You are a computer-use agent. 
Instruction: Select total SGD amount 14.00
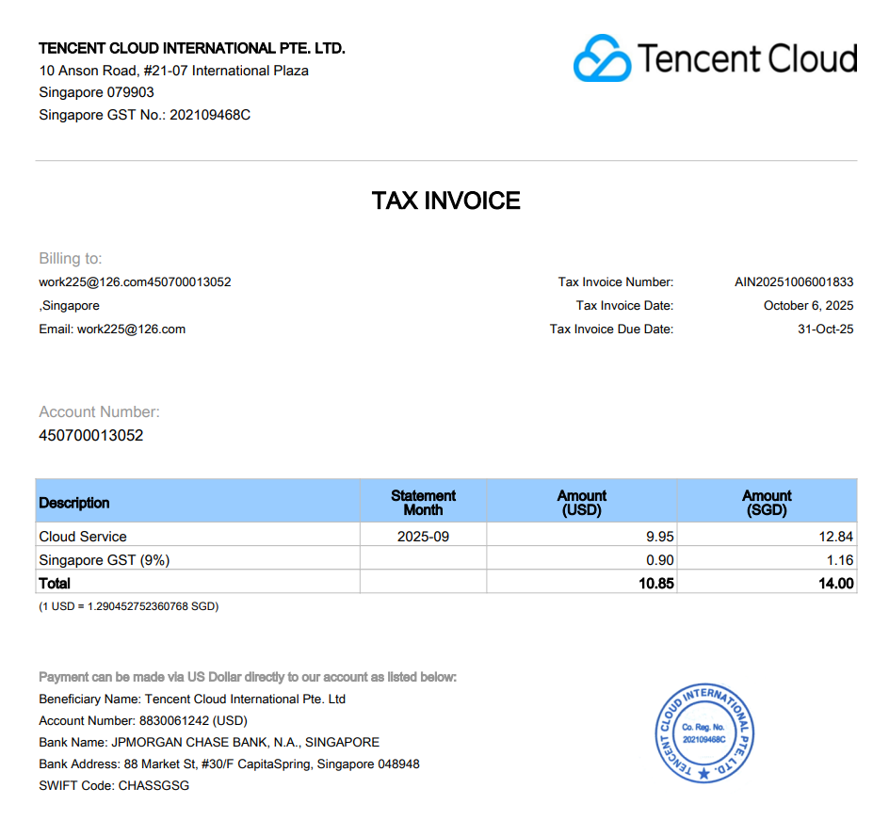(x=835, y=584)
